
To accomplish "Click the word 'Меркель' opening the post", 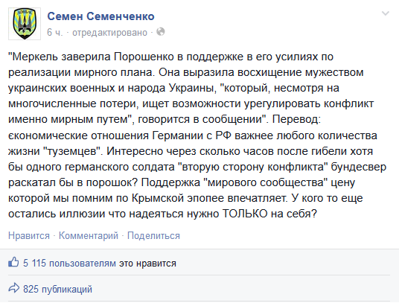I will click(35, 57).
